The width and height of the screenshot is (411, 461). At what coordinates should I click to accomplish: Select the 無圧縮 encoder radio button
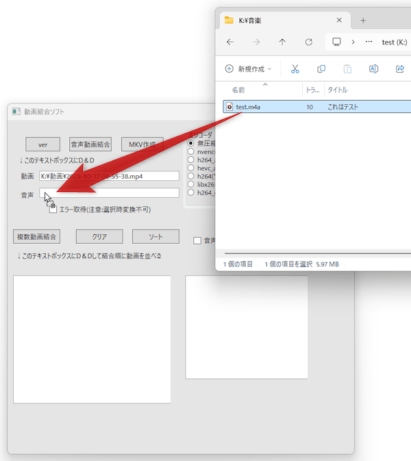point(191,143)
